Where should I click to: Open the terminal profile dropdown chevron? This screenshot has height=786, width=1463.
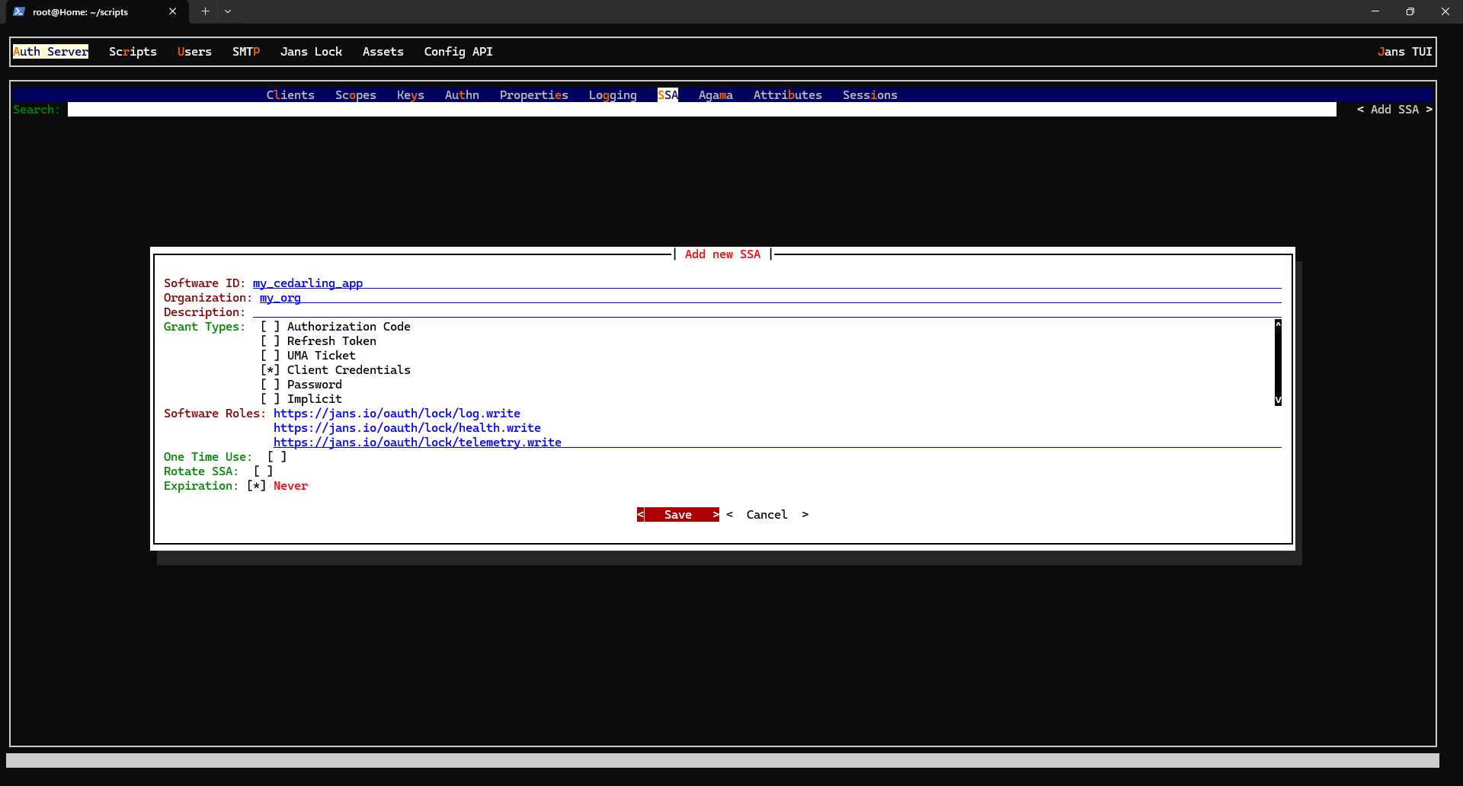(228, 11)
